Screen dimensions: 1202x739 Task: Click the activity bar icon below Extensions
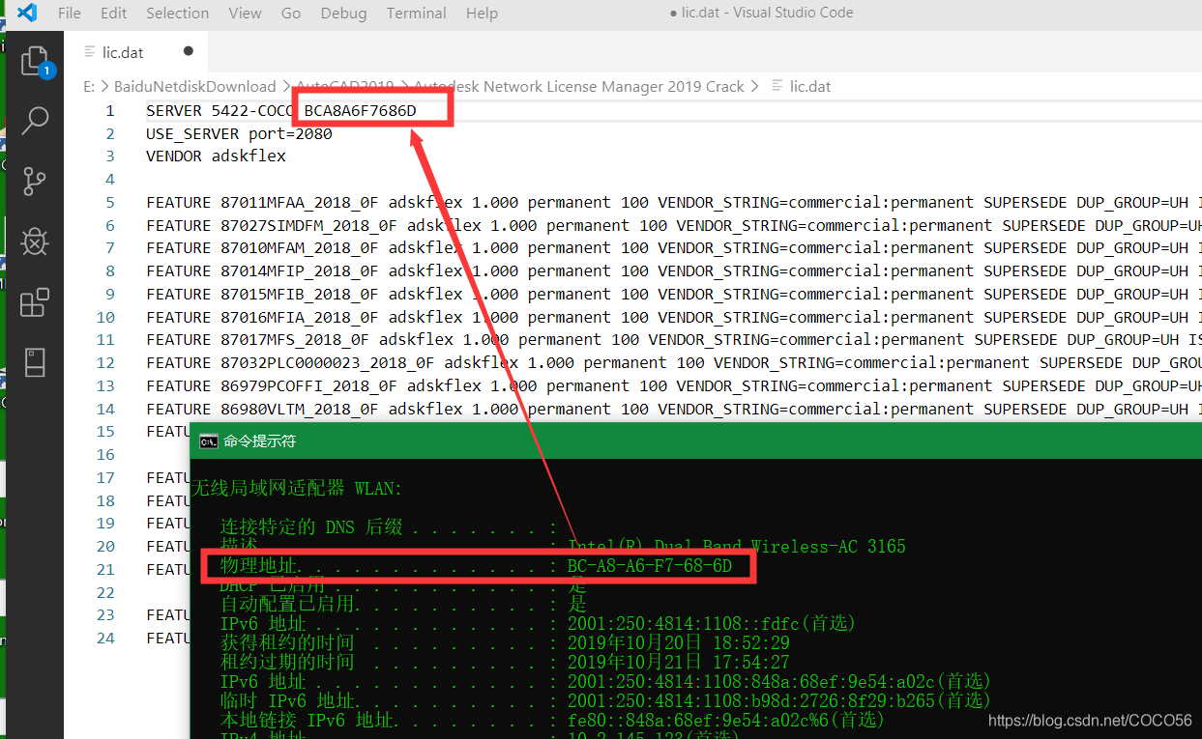(35, 362)
